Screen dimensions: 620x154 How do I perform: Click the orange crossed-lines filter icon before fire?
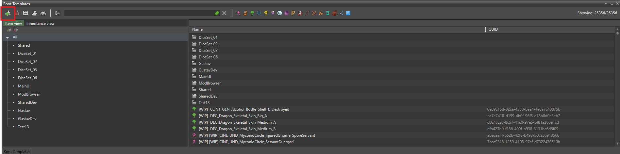coord(314,13)
